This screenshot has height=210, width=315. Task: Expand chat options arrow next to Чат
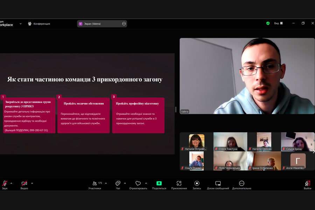click(x=125, y=183)
